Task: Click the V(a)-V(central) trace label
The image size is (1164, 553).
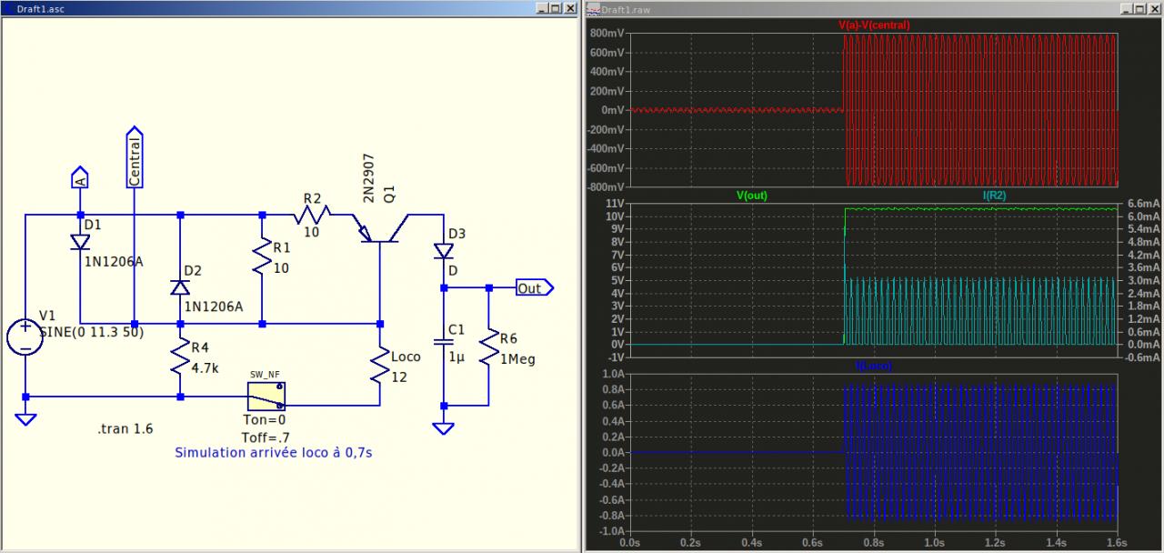Action: 874,25
